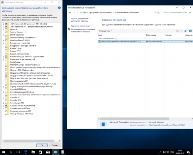Click 'Программы и компоненты' breadcrumb
The height and width of the screenshot is (155, 193).
[100, 12]
